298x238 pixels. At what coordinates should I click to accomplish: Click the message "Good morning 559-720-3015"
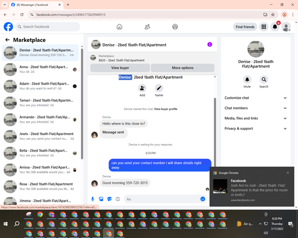click(x=125, y=183)
